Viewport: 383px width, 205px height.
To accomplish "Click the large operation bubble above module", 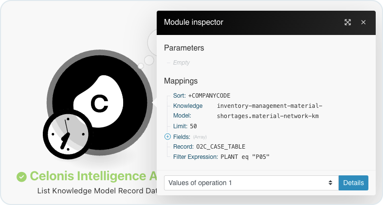I will [152, 43].
